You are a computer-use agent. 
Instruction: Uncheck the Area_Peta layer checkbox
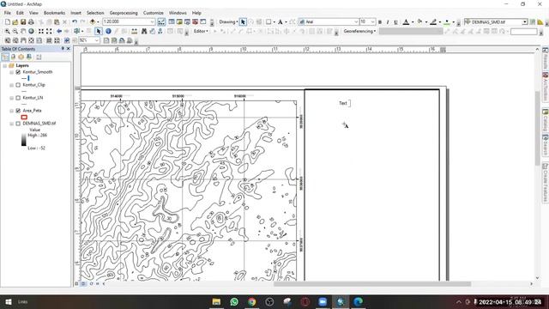pyautogui.click(x=18, y=111)
